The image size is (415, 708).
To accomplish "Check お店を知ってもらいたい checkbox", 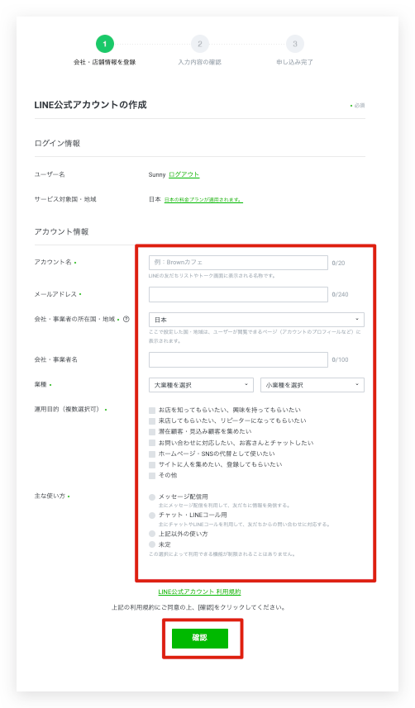I will [x=152, y=411].
